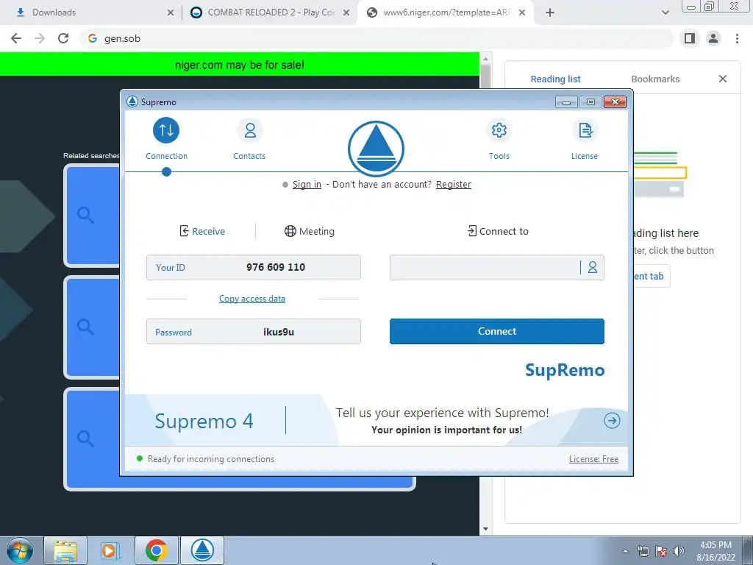
Task: Click the first related search magnifier icon on the page
Action: pos(85,216)
